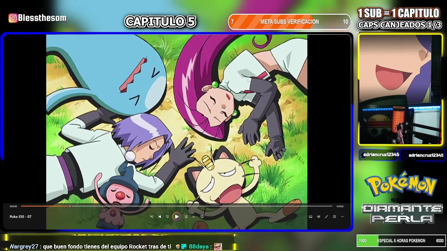This screenshot has width=447, height=251.
Task: Click the webcam feed thumbnail
Action: click(400, 89)
